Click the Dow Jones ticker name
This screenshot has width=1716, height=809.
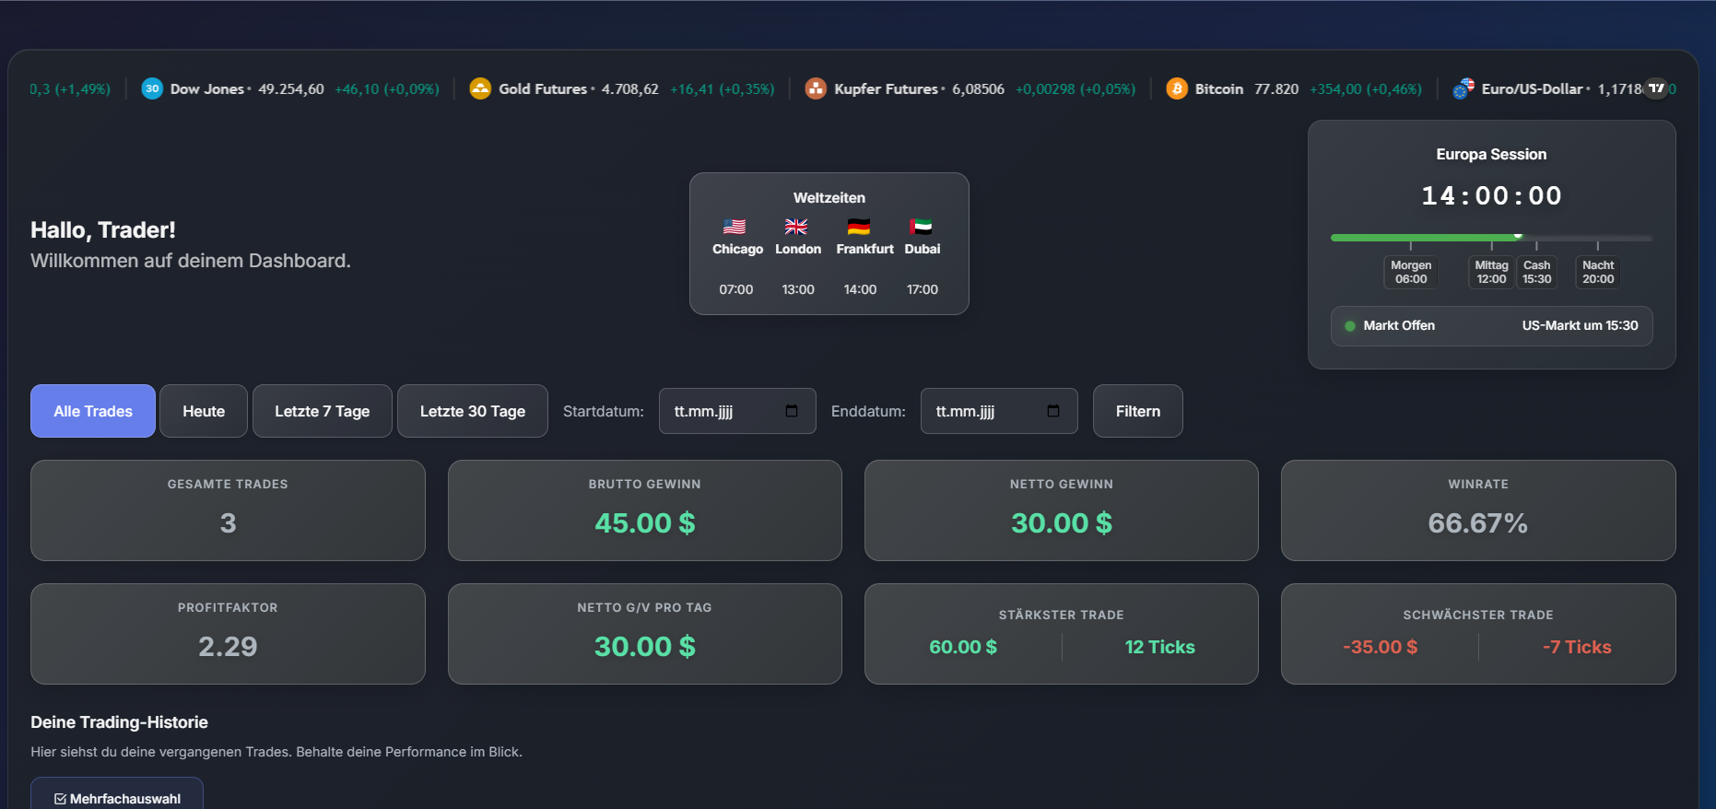click(x=207, y=88)
